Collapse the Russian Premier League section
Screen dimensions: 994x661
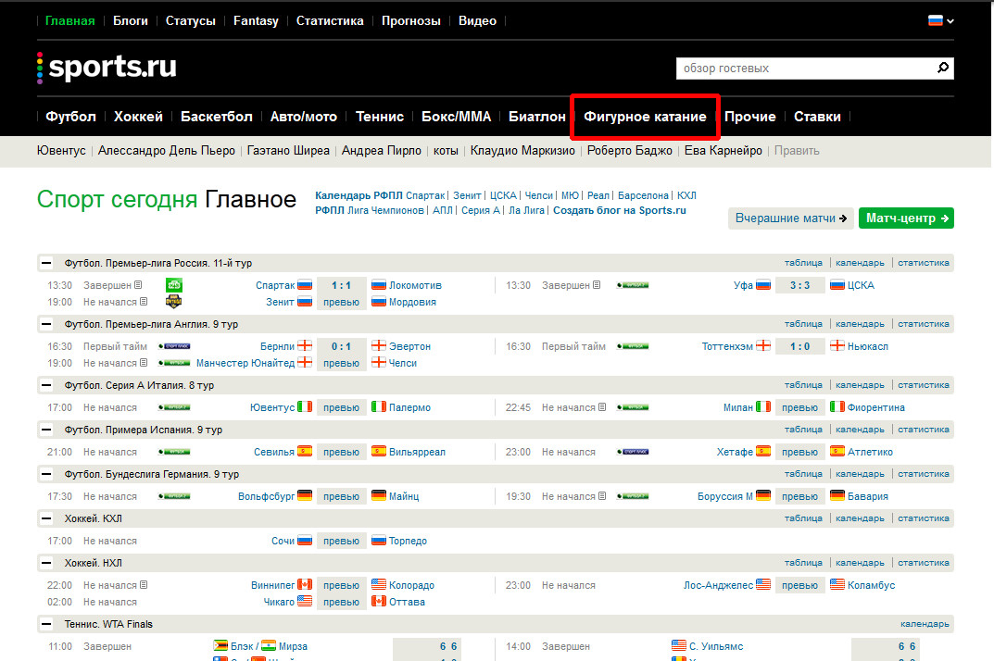(45, 263)
